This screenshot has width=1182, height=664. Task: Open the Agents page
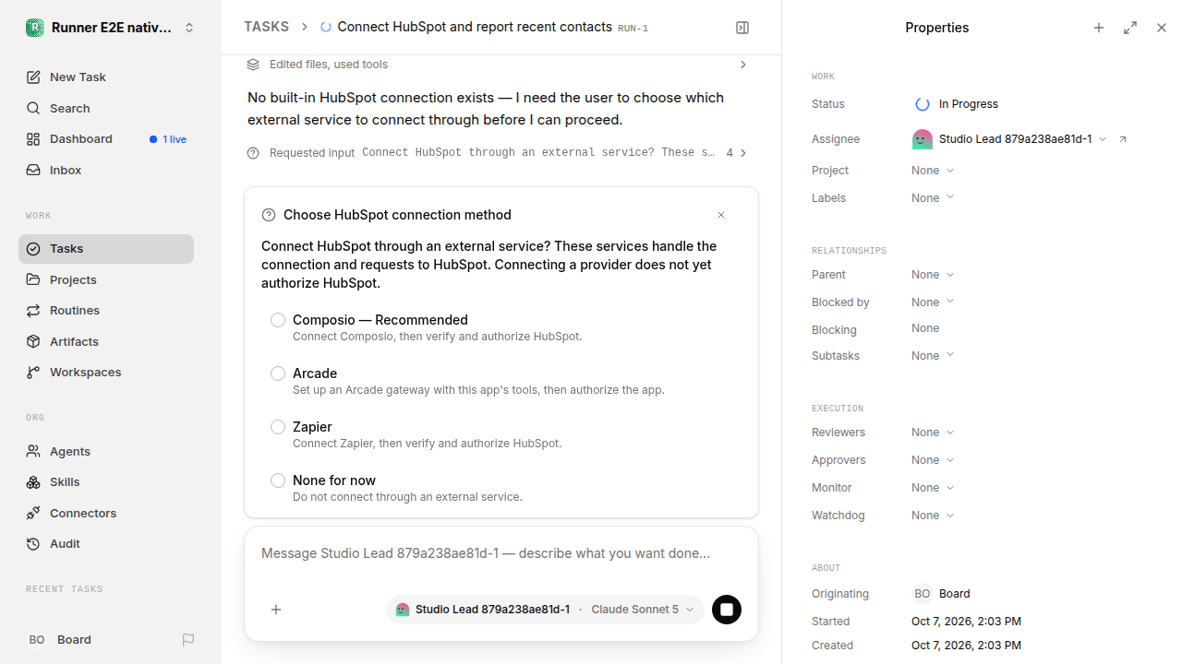(x=106, y=451)
